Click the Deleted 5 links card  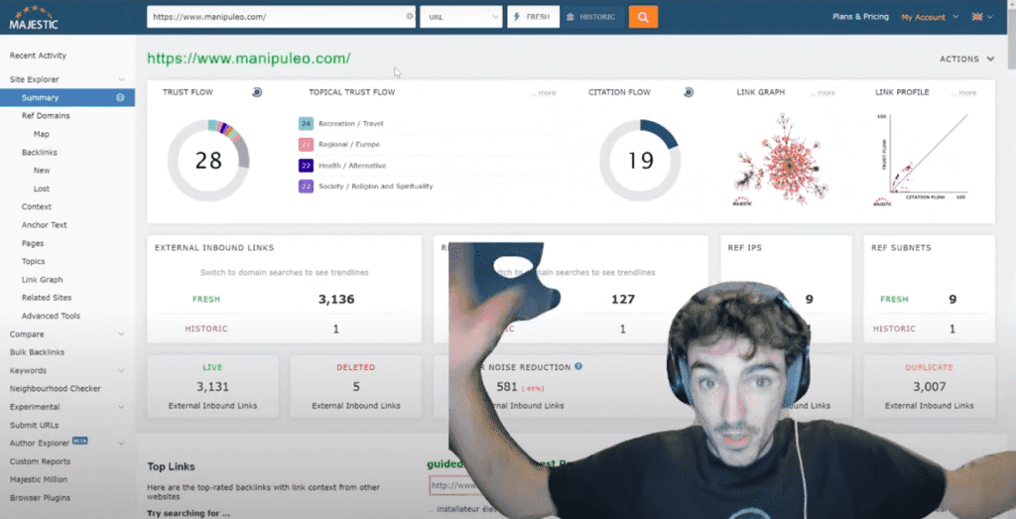coord(356,386)
